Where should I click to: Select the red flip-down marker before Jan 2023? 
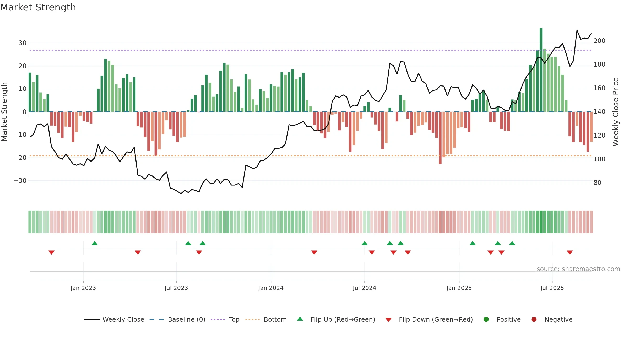coord(51,253)
